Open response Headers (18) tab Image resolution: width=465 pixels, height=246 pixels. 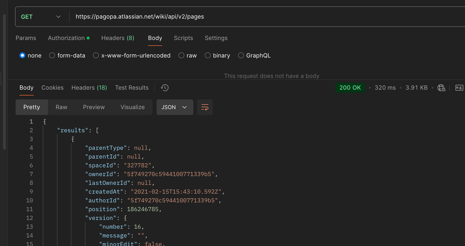coord(89,88)
